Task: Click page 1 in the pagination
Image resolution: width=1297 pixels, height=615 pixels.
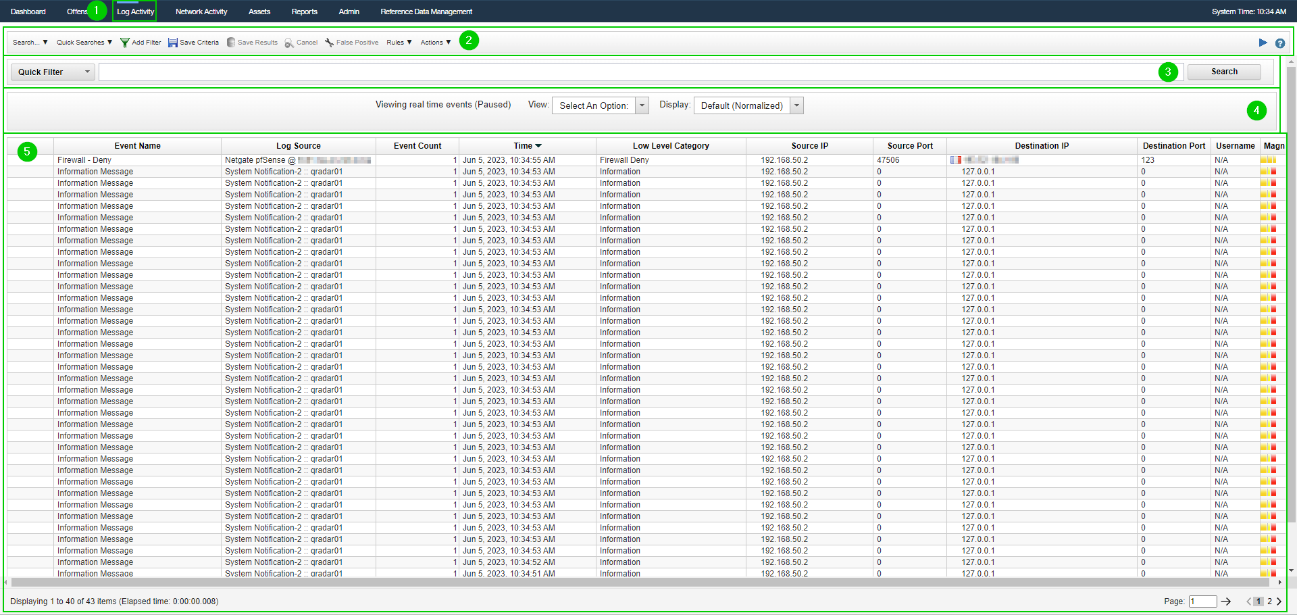Action: click(1258, 601)
